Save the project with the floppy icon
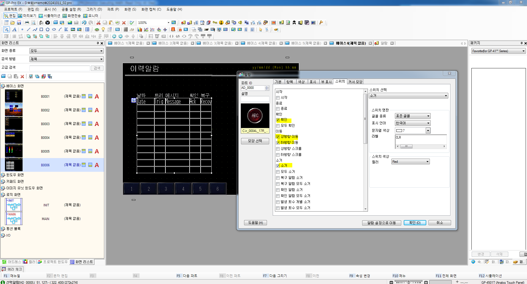527x284 pixels. [x=19, y=23]
